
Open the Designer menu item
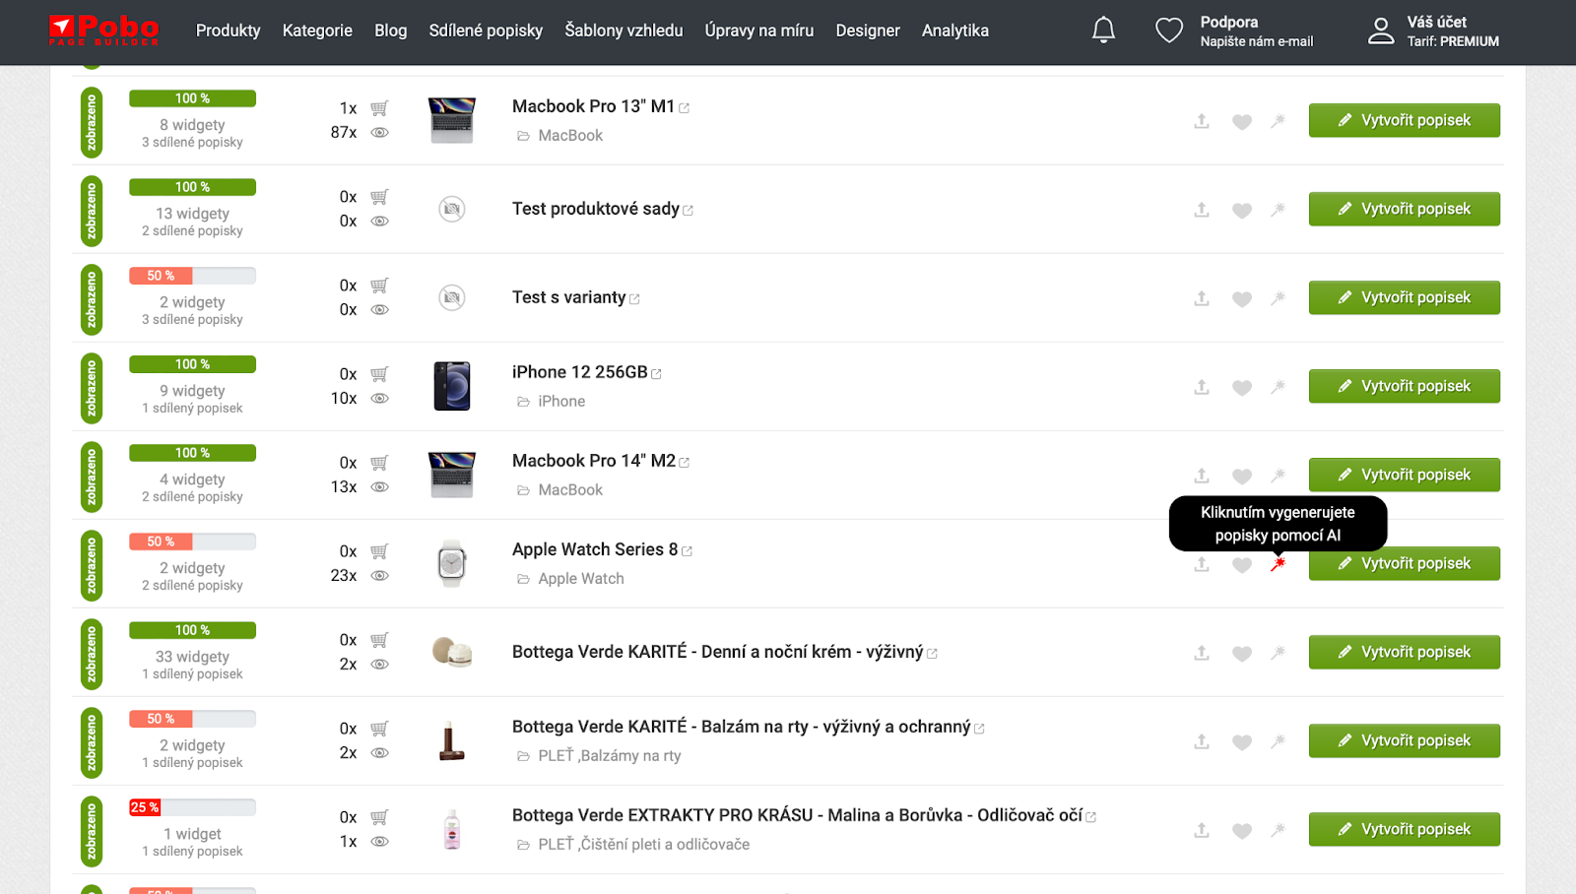coord(868,31)
